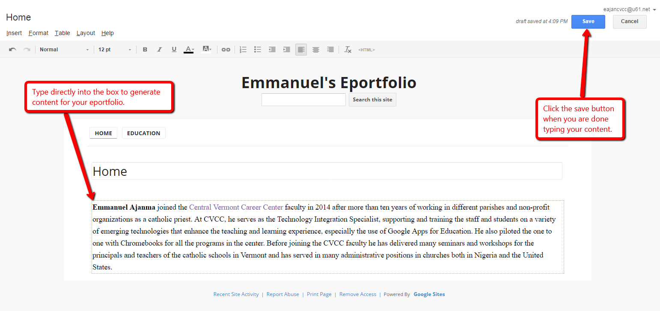Clear formatting with the remove formatting icon
The height and width of the screenshot is (311, 660).
tap(348, 49)
